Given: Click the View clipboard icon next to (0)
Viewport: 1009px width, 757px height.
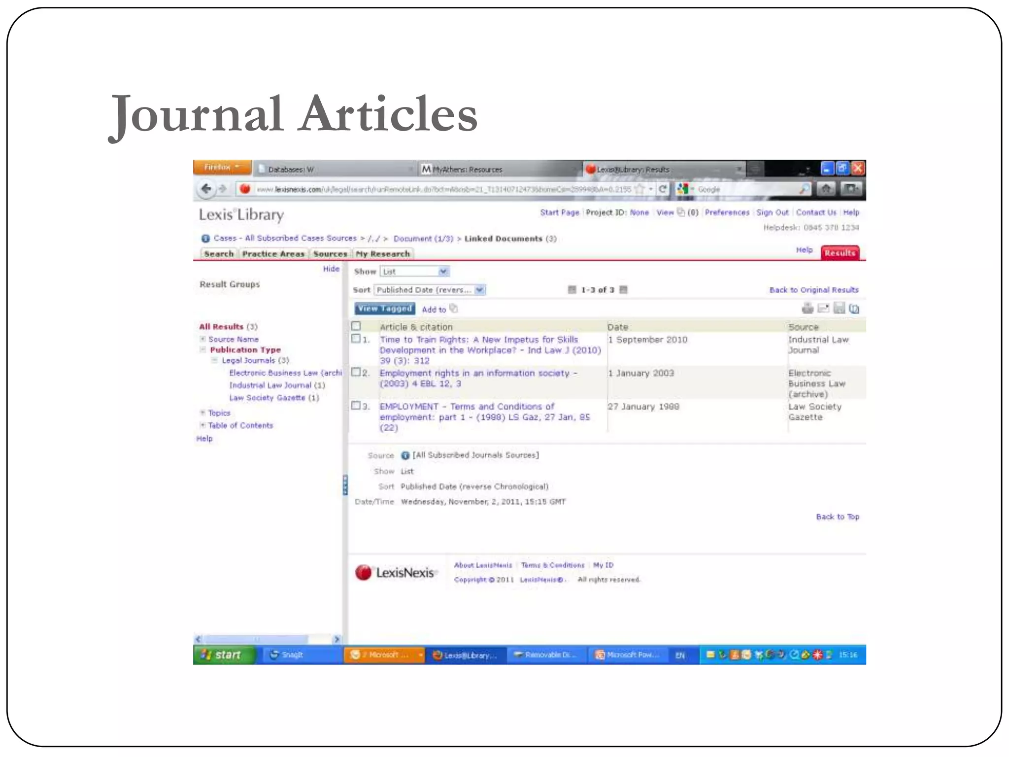Looking at the screenshot, I should coord(681,212).
